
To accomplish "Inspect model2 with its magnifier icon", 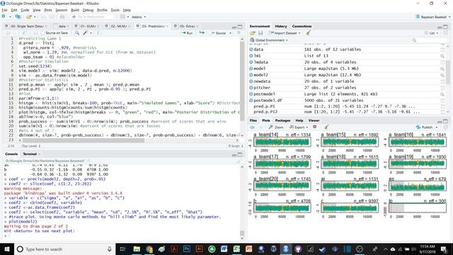I will coord(442,75).
